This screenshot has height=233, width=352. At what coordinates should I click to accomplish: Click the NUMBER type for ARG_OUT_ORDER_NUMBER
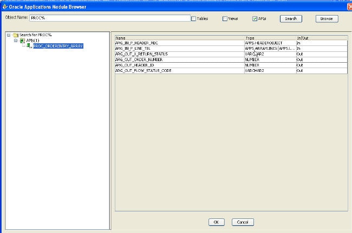click(270, 59)
